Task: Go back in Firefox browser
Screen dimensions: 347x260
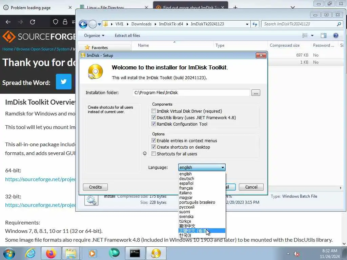Action: click(8, 22)
